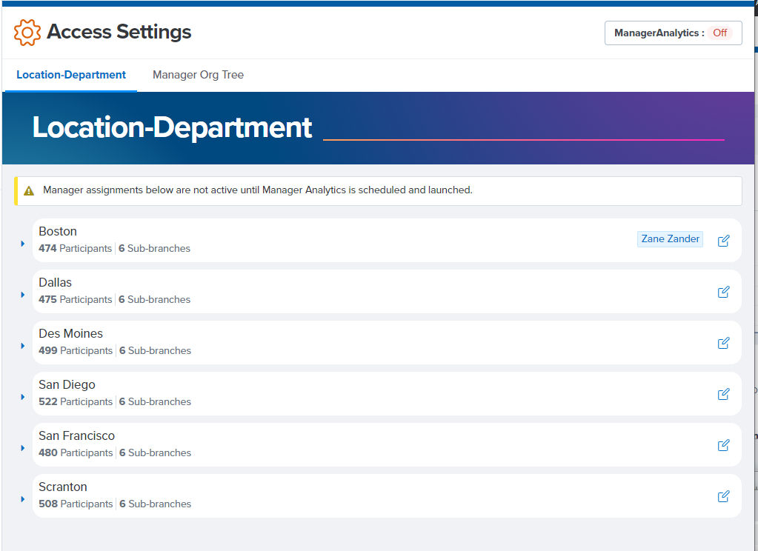
Task: Click the Location-Department banner heading
Action: point(172,127)
